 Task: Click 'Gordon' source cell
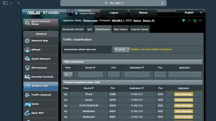(x=89, y=100)
